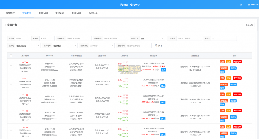
Task: Switch to the 提现记录 tab
Action: click(x=60, y=13)
